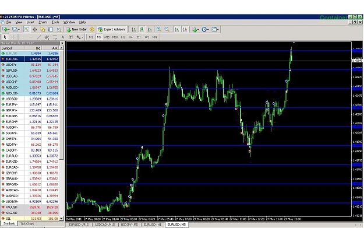Open the Profiles toolbar icon
364x228 pixels.
click(x=15, y=29)
